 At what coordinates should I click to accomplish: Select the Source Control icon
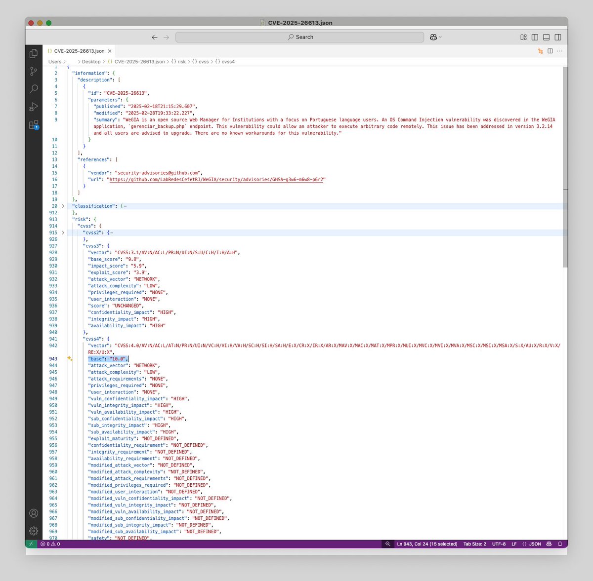click(x=34, y=71)
